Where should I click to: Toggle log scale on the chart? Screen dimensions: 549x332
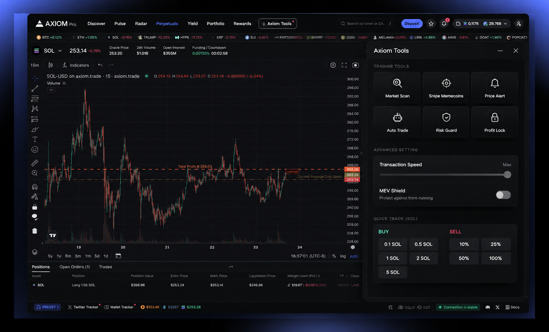[343, 256]
